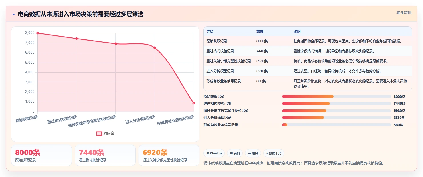Select the 漏斗转化 tag
The height and width of the screenshot is (177, 423).
[404, 13]
